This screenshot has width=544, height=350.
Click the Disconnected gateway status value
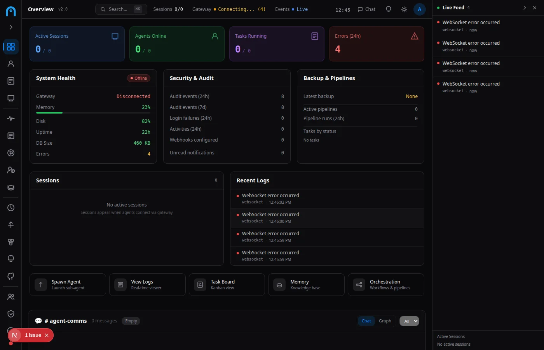(x=133, y=96)
